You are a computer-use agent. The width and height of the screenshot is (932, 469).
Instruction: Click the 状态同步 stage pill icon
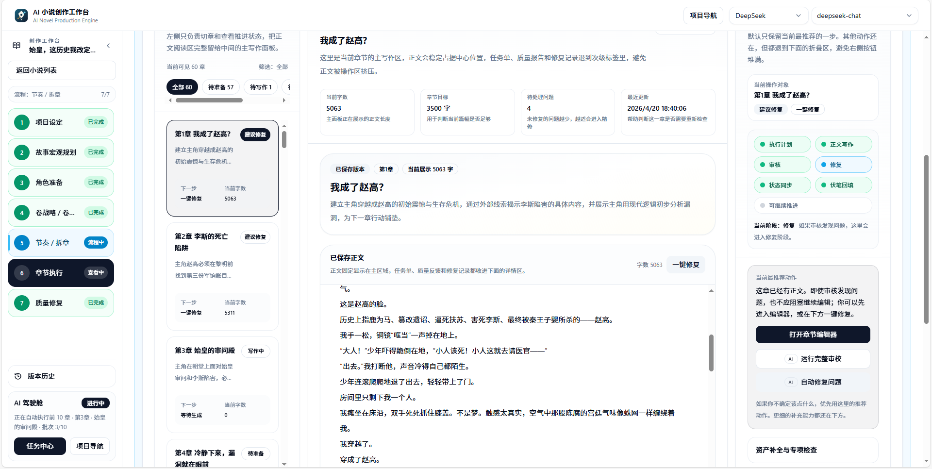point(763,185)
